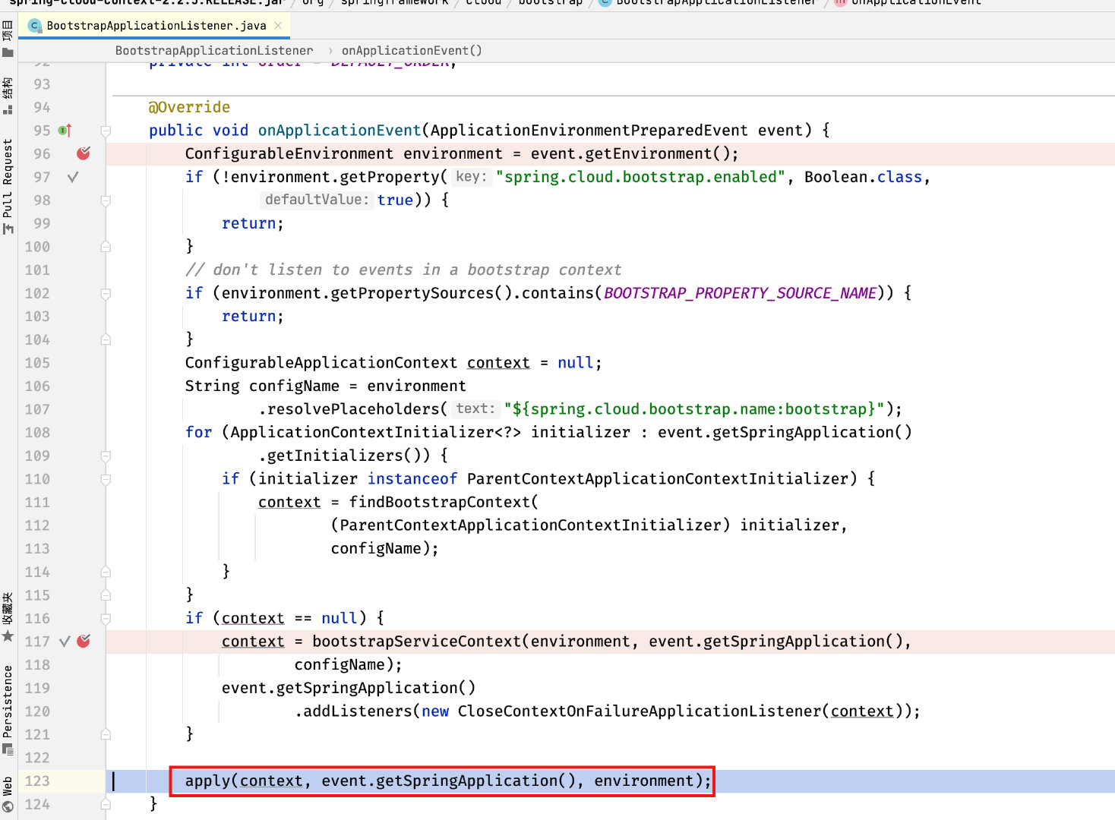The image size is (1115, 820).
Task: Click the gutter checkmark on line 117
Action: click(65, 642)
